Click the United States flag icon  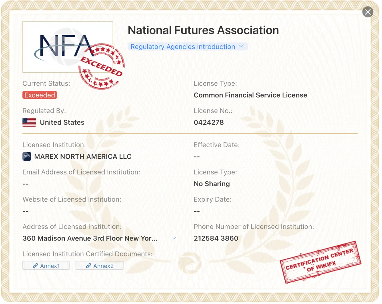(x=29, y=122)
